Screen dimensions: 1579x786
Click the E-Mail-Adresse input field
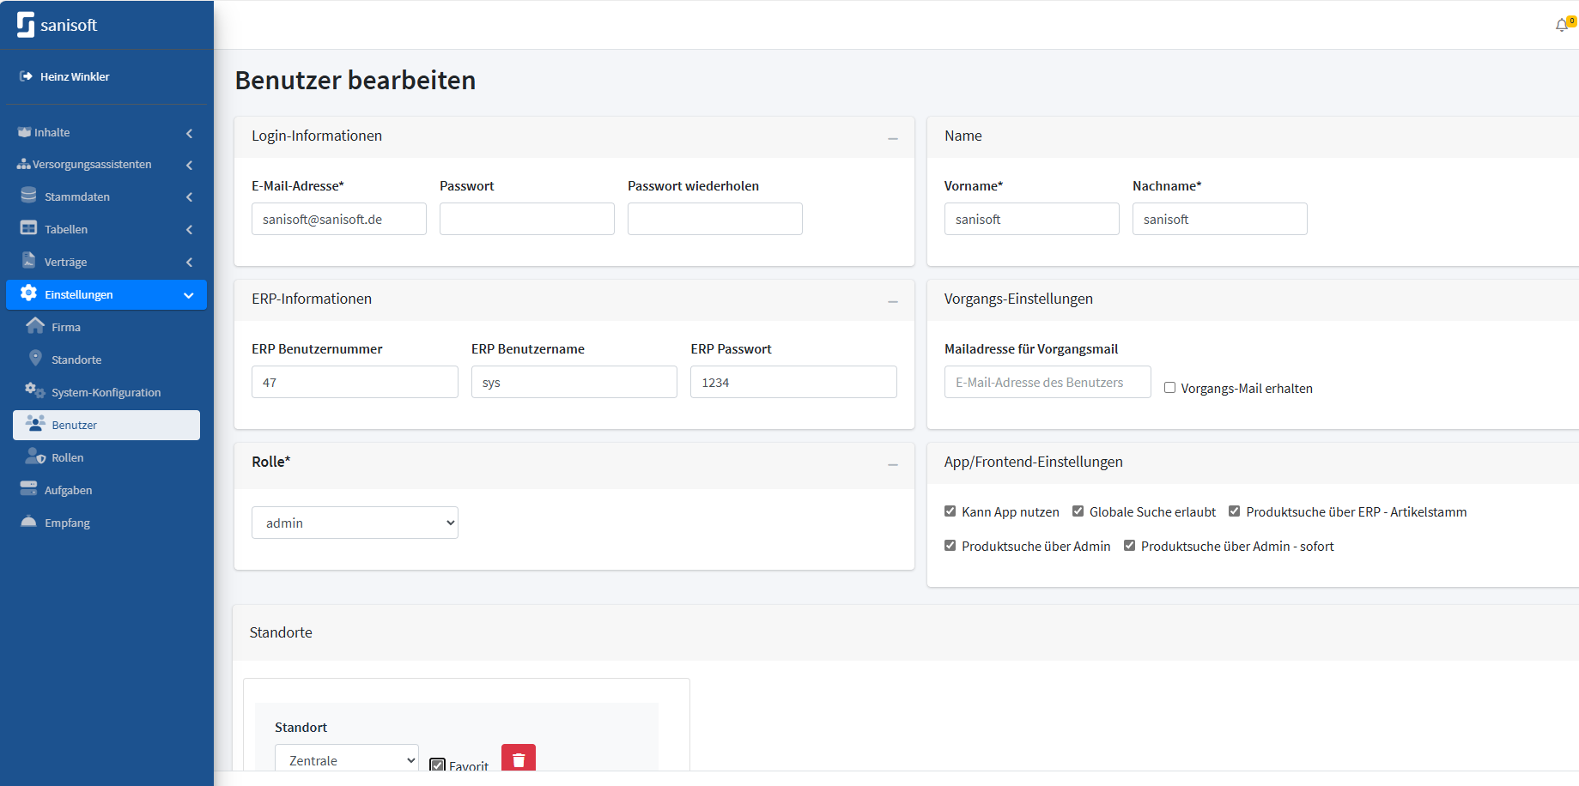click(338, 219)
